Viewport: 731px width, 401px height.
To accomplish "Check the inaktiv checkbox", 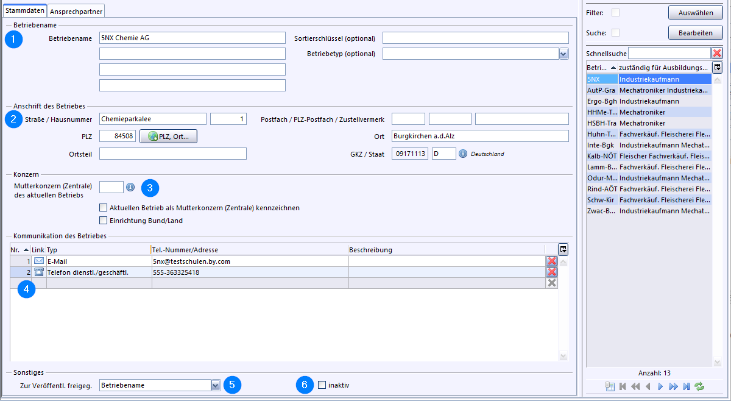I will [x=322, y=385].
